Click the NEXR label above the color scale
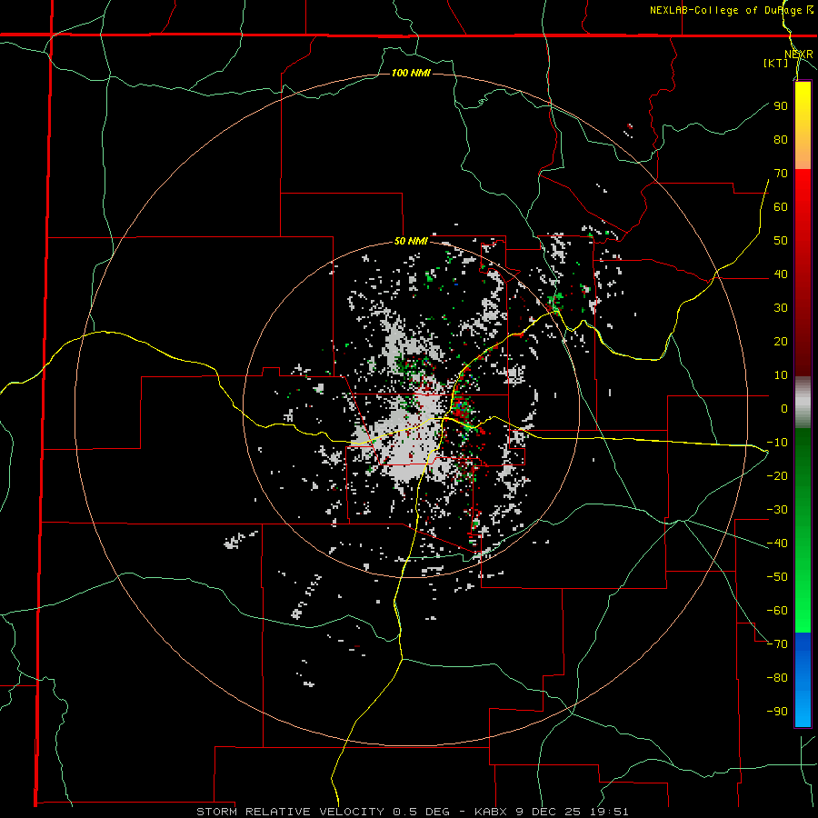This screenshot has height=818, width=818. tap(798, 55)
